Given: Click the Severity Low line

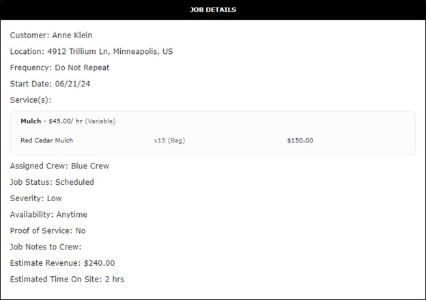Looking at the screenshot, I should [x=36, y=198].
